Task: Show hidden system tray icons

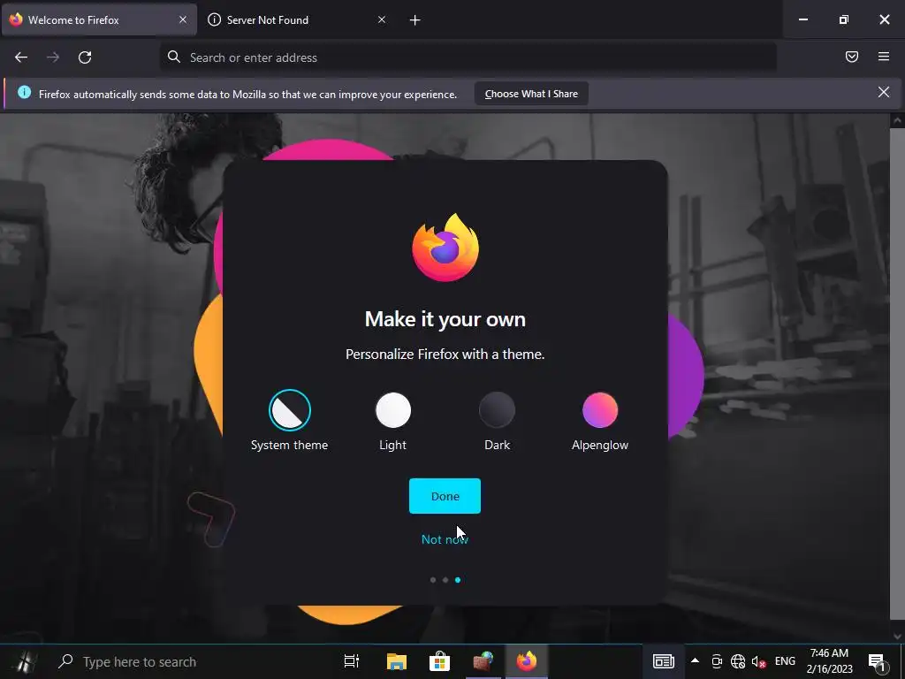Action: pos(695,660)
